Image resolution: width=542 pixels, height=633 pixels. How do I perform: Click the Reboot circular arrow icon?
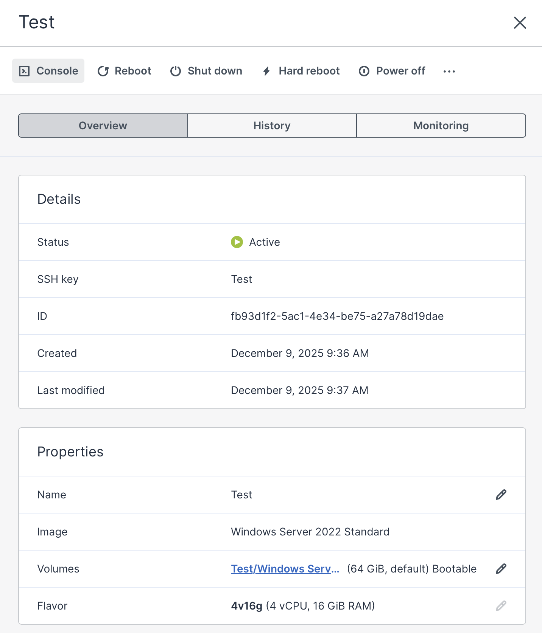[x=103, y=71]
